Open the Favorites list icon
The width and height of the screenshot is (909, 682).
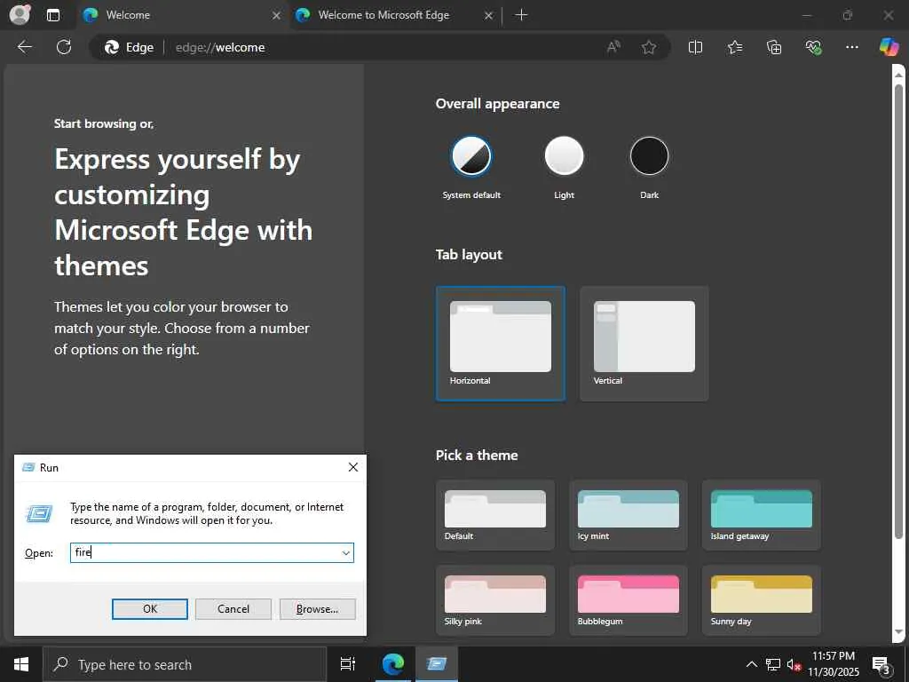tap(734, 47)
